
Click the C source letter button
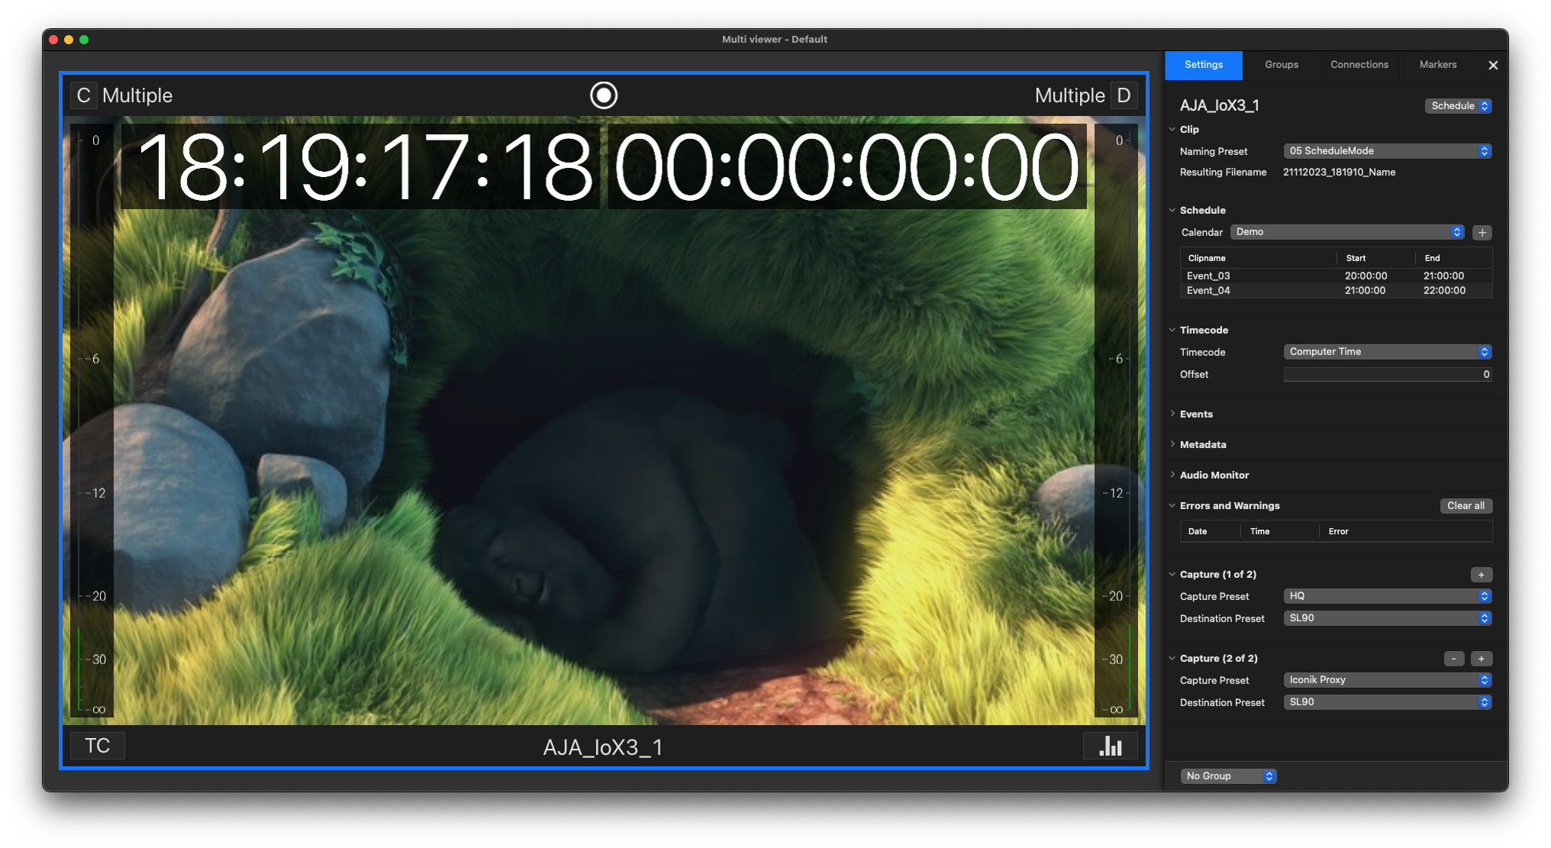pyautogui.click(x=83, y=95)
